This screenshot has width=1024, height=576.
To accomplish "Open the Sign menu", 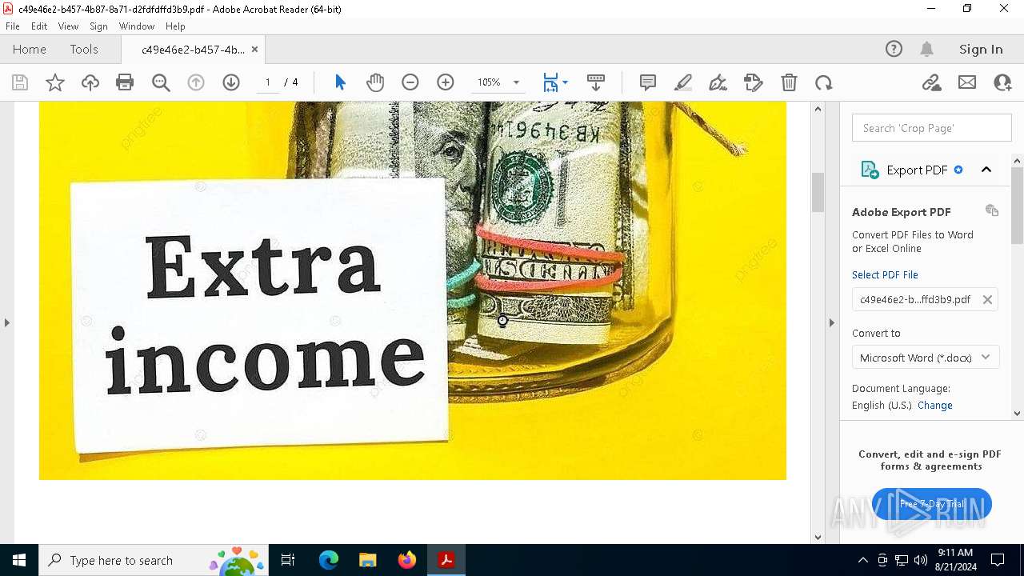I will [x=99, y=26].
